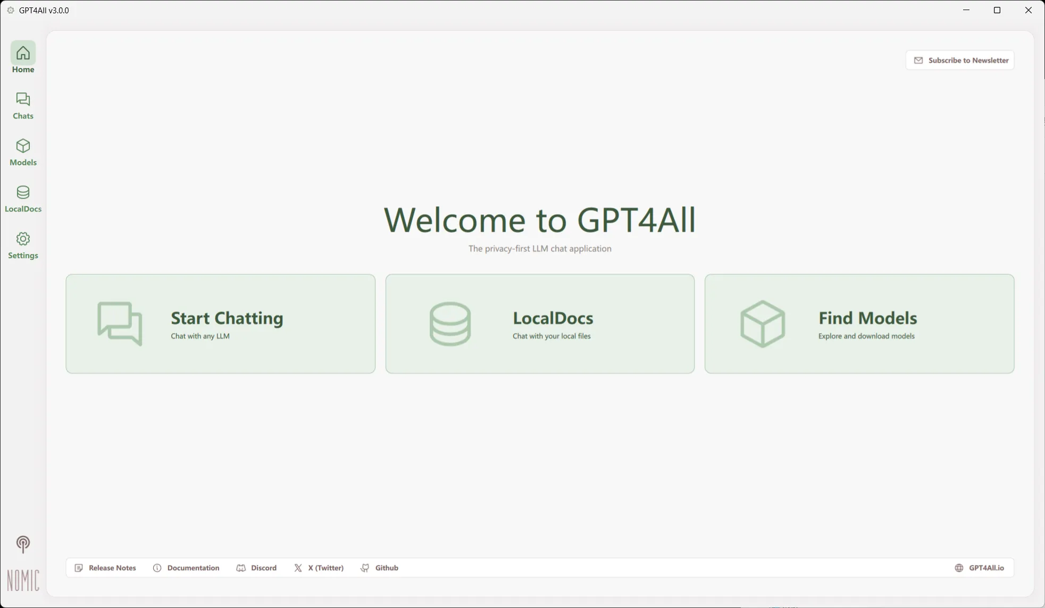
Task: Minimize the GPT4All window
Action: pos(966,10)
